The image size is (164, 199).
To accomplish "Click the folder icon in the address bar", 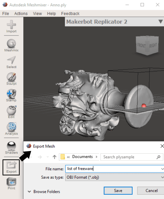I will [63, 157].
